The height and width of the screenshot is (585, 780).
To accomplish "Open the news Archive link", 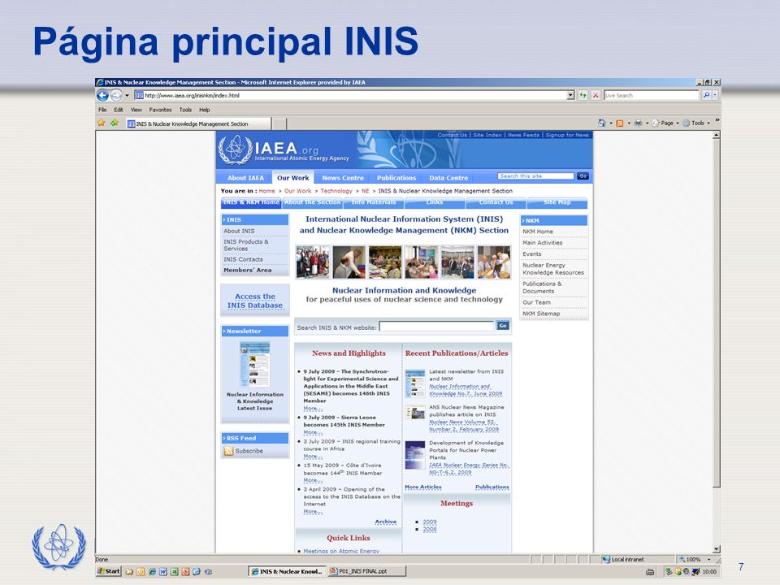I will [x=385, y=522].
